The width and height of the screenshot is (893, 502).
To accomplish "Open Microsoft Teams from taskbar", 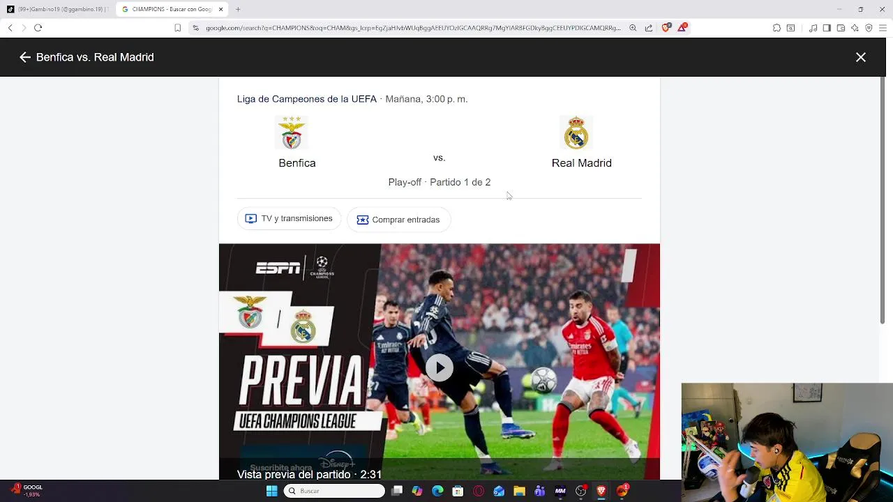I will tap(539, 491).
